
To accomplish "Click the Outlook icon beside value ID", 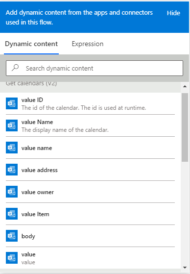I will [12, 103].
